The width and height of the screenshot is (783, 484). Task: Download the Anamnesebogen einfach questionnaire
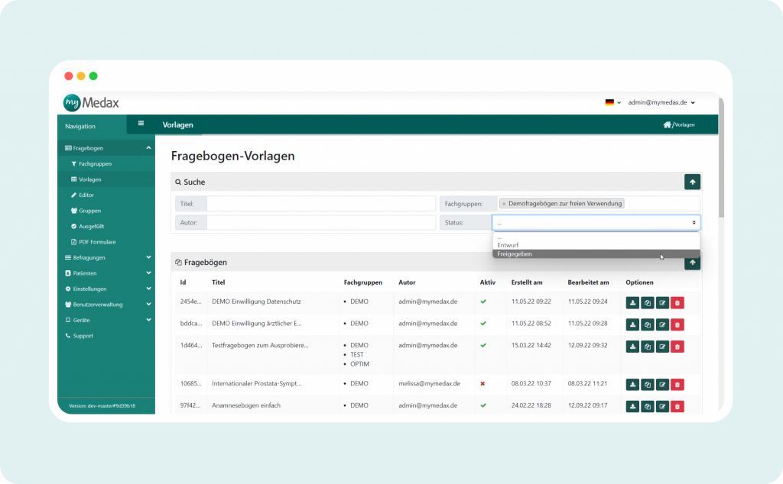632,406
